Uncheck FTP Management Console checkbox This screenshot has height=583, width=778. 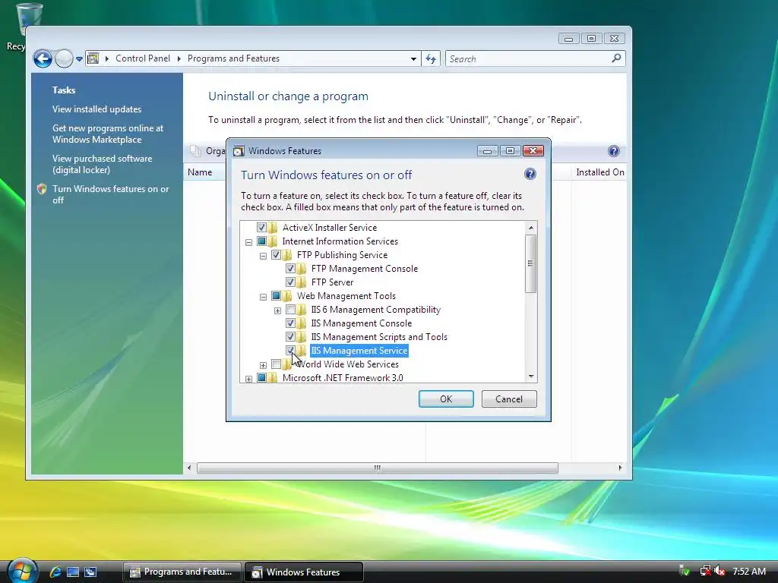pos(290,269)
